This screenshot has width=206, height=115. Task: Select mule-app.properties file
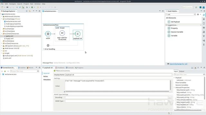pyautogui.click(x=14, y=24)
